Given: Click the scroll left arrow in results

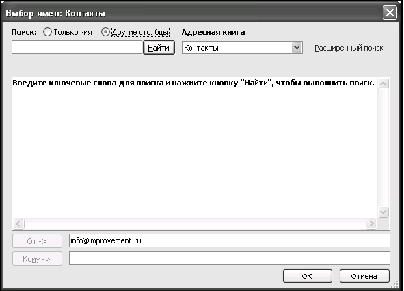Looking at the screenshot, I should 18,224.
